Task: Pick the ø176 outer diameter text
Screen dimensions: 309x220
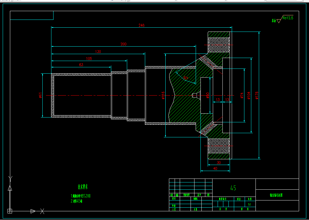Action: 257,95
